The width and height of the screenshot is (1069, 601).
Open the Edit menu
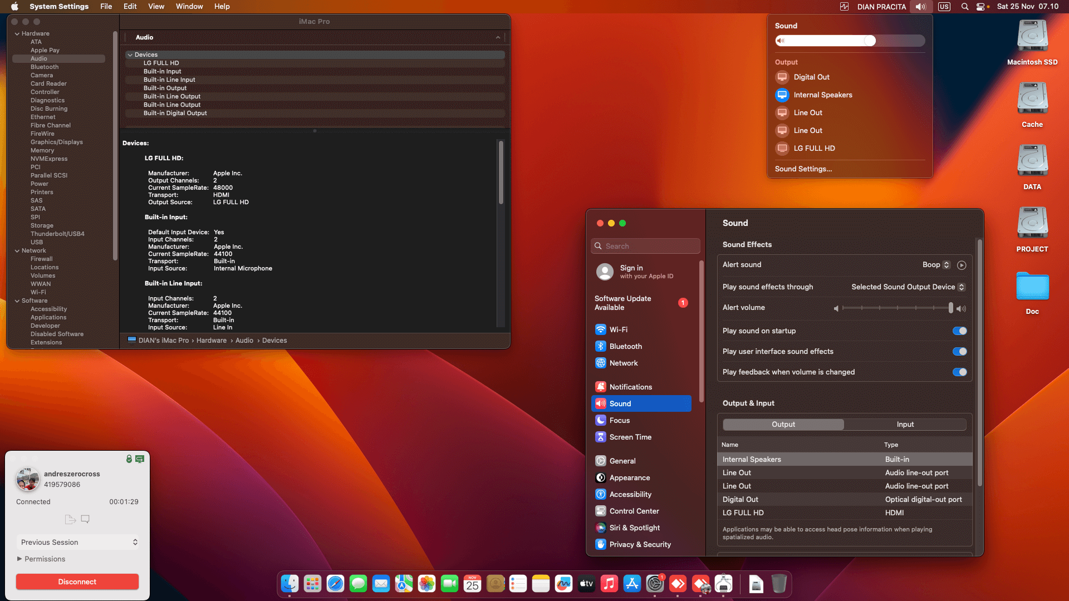tap(130, 7)
